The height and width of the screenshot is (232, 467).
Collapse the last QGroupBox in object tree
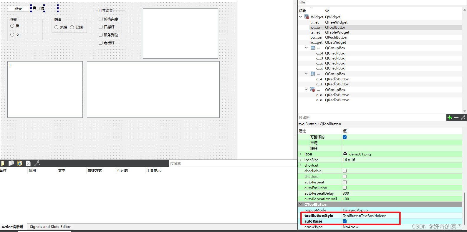306,90
